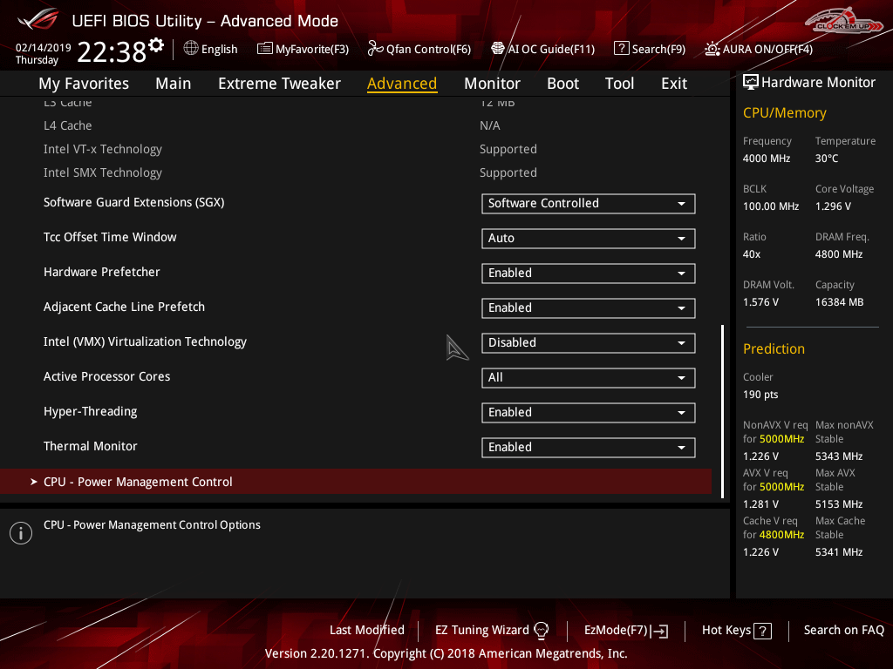This screenshot has height=669, width=893.
Task: Click the globe icon for English language
Action: coord(191,49)
